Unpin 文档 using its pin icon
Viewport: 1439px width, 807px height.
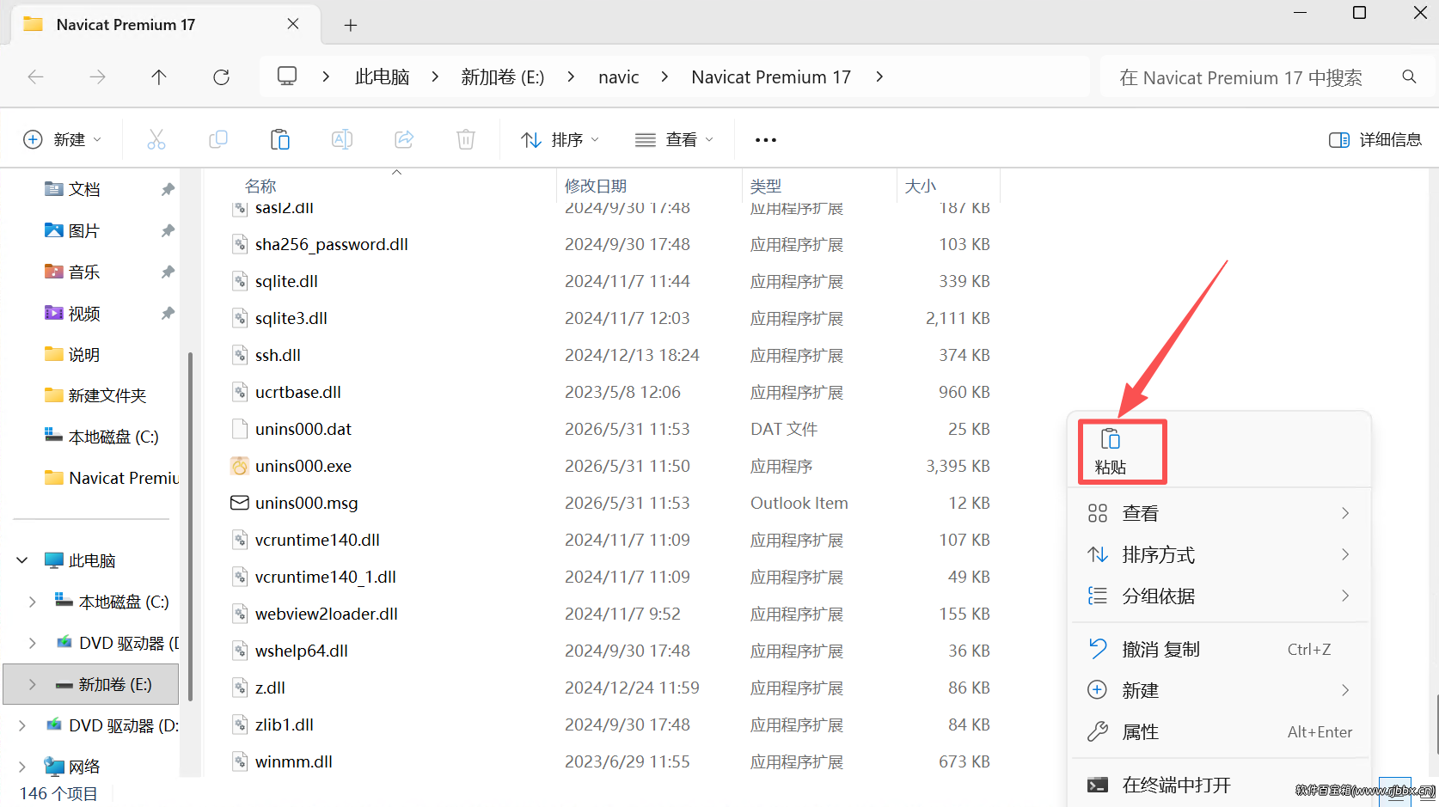168,189
